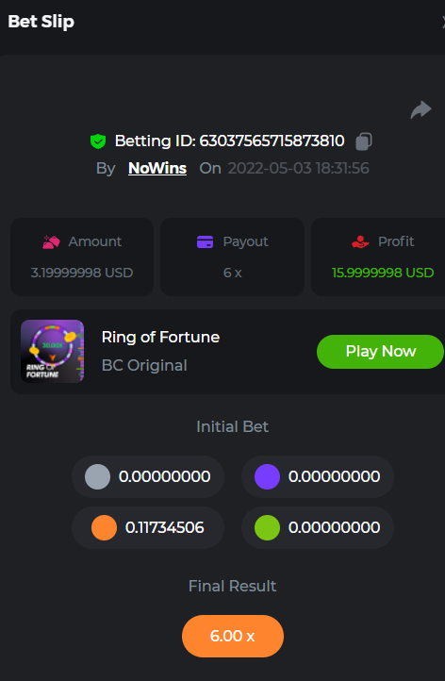Copy the Betting ID with the copy icon
The height and width of the screenshot is (681, 445).
[x=363, y=141]
